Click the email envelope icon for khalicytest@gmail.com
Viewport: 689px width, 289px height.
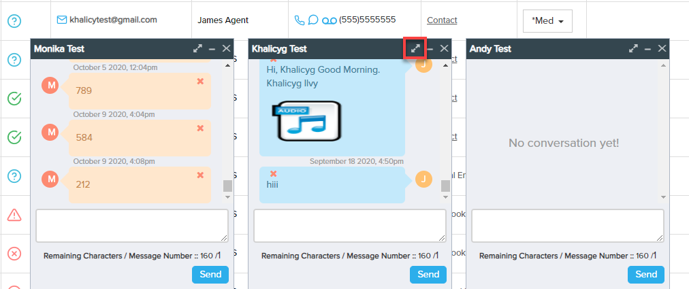tap(62, 20)
